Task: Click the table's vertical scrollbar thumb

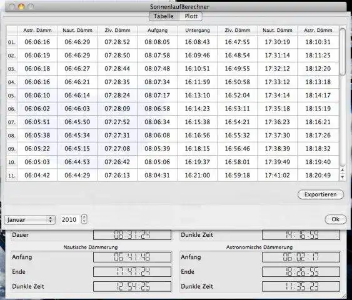Action: coord(343,52)
